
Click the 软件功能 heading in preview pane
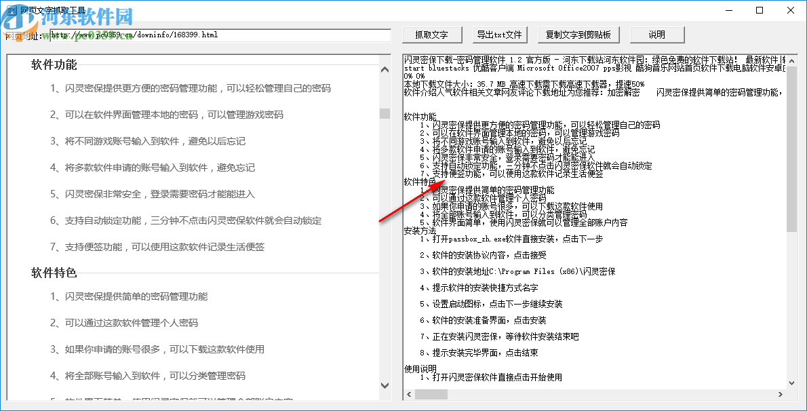52,64
